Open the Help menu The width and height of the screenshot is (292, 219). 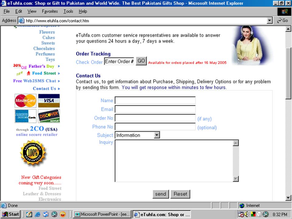pos(83,11)
